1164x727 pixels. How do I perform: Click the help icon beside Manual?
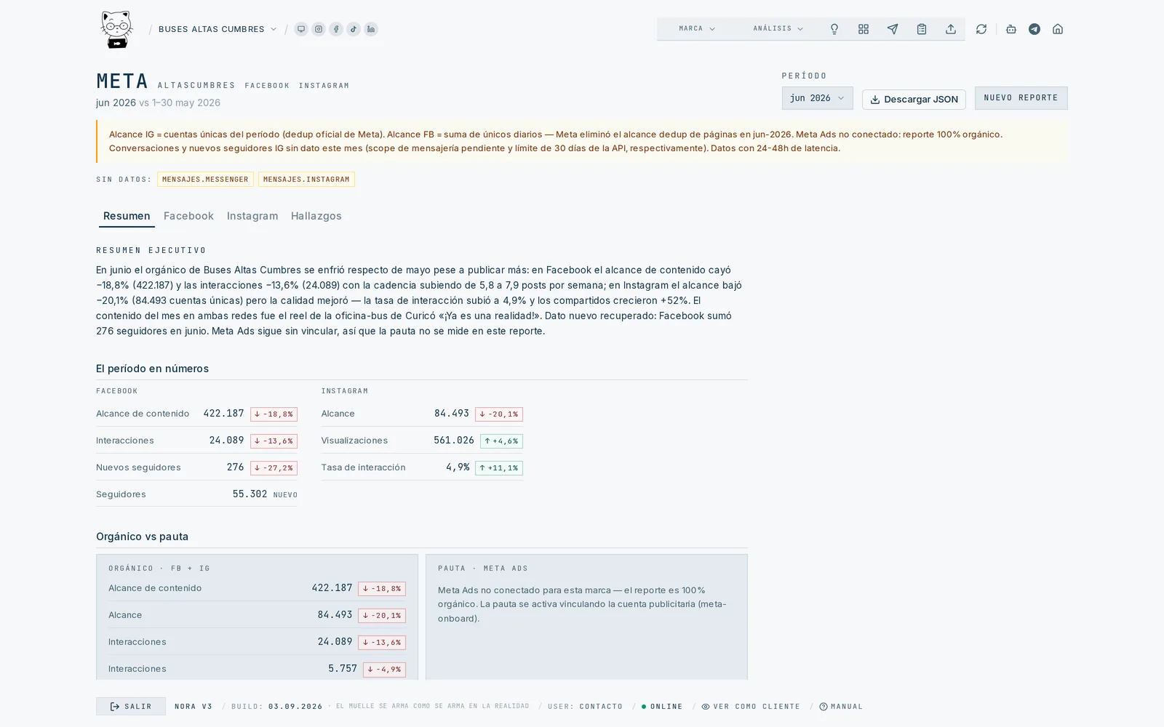[824, 707]
